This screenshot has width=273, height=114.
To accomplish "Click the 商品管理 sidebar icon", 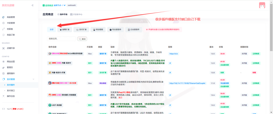I will coord(3,17).
